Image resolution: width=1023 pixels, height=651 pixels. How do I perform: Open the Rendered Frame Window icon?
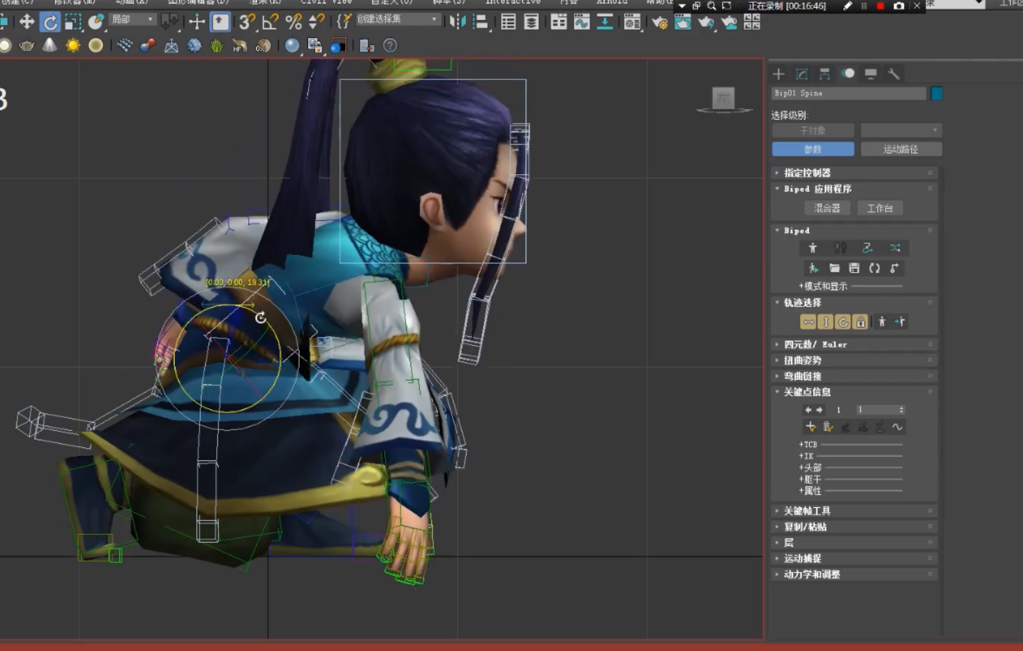[682, 23]
